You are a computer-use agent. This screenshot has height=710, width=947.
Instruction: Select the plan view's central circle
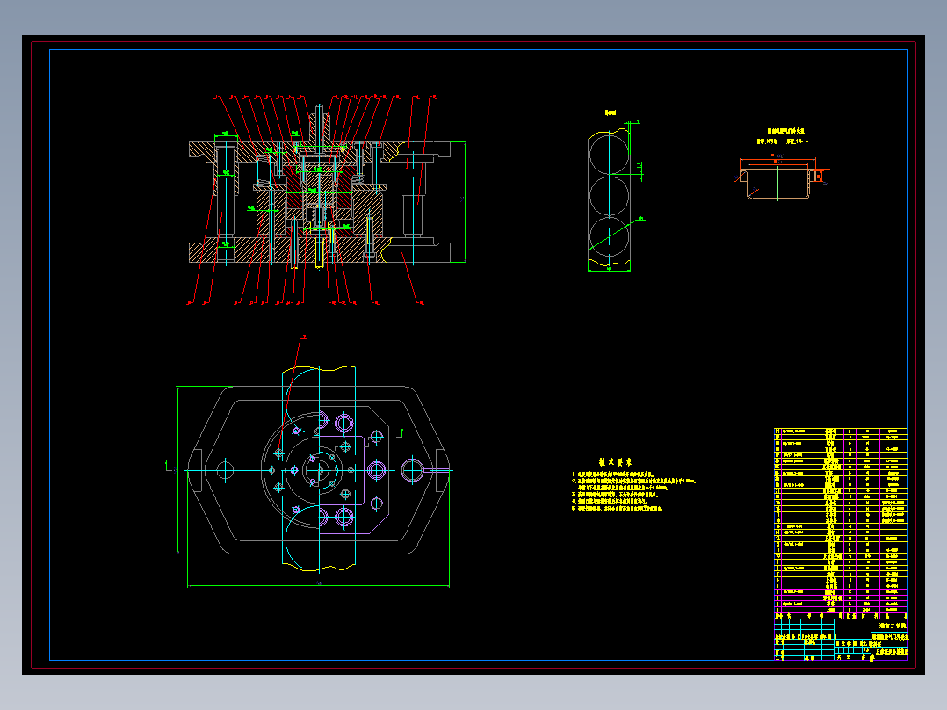(319, 470)
